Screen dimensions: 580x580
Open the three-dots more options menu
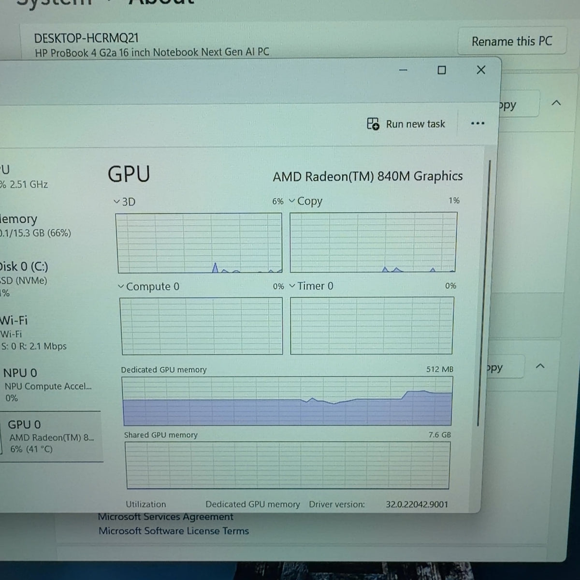478,123
